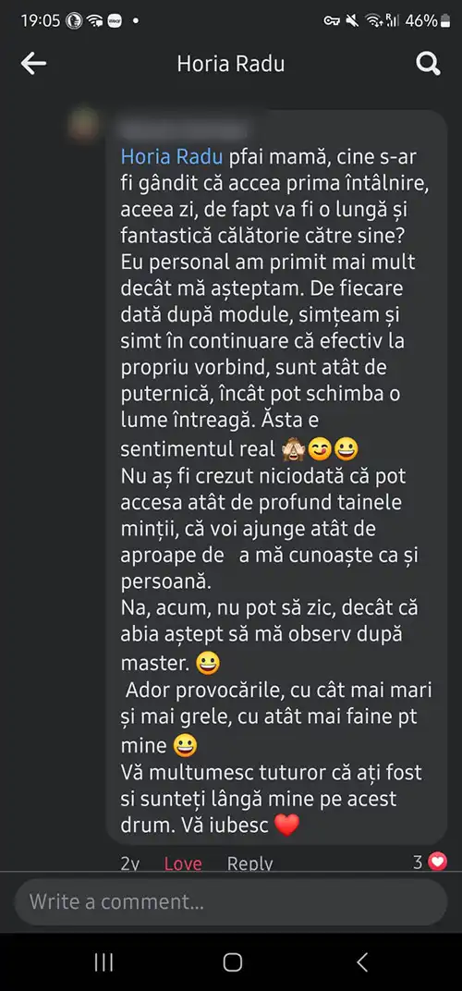This screenshot has height=991, width=462.
Task: Tap the Android back chevron
Action: tap(362, 962)
